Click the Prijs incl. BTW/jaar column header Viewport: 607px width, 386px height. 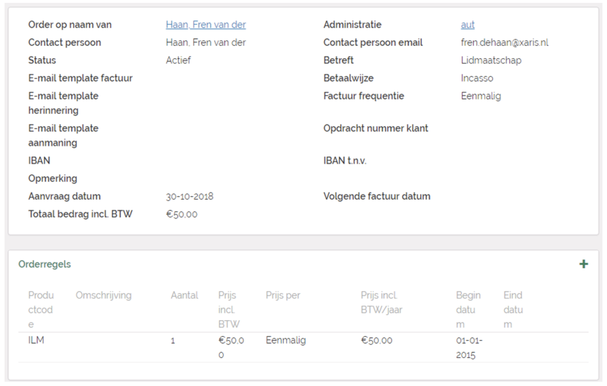pos(381,302)
